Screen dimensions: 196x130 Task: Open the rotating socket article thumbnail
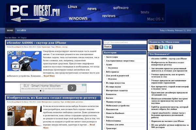coord(24,116)
